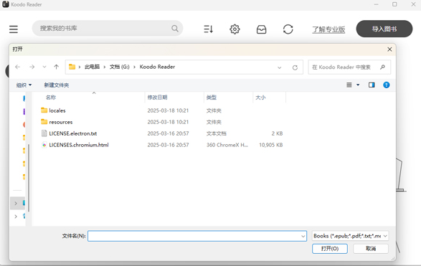Image resolution: width=421 pixels, height=266 pixels.
Task: Go up one folder level
Action: [x=56, y=67]
